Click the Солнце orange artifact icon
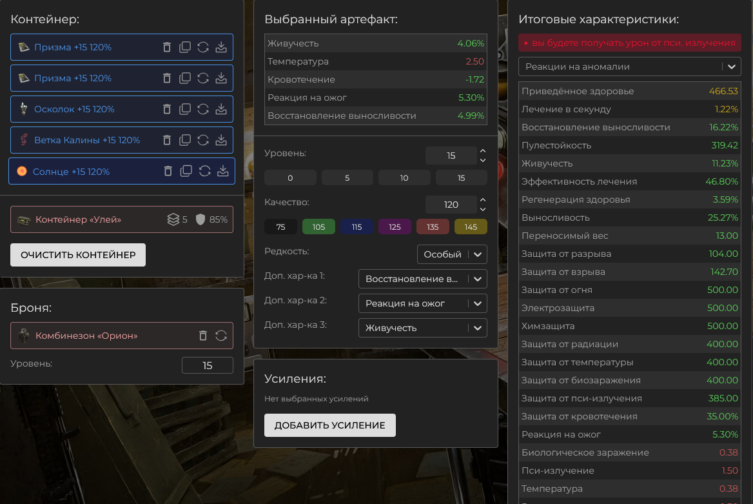The width and height of the screenshot is (753, 504). pos(22,171)
